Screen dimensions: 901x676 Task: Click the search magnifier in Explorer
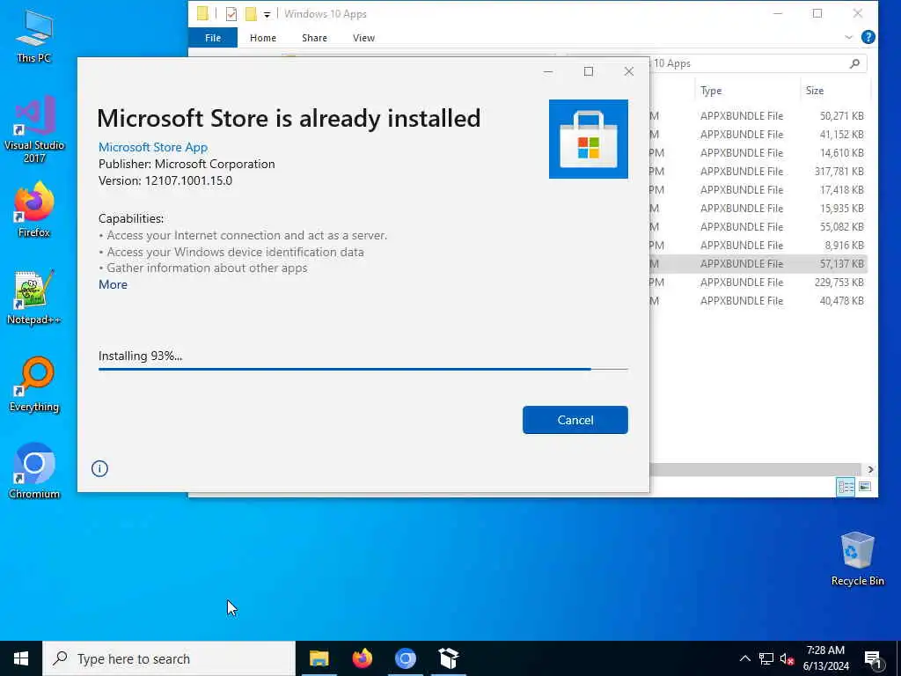[x=855, y=63]
